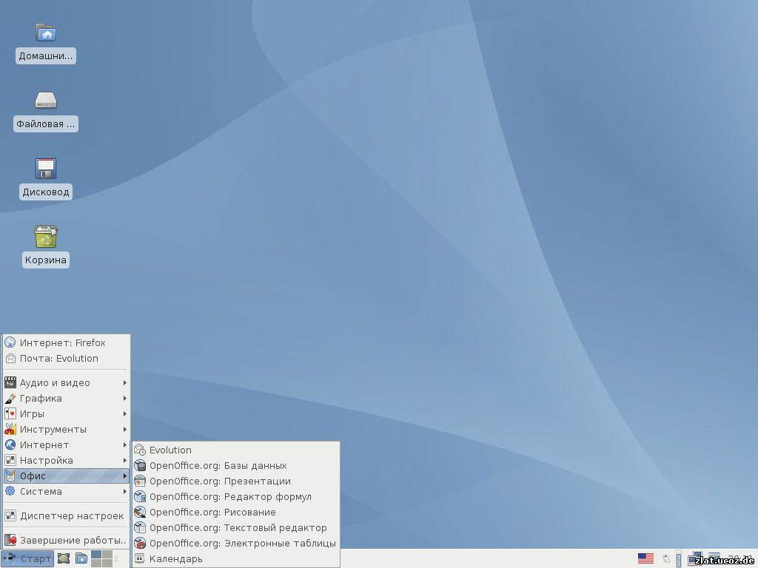Image resolution: width=758 pixels, height=568 pixels.
Task: Launch OpenOffice.org: Базы данных
Action: coord(236,466)
